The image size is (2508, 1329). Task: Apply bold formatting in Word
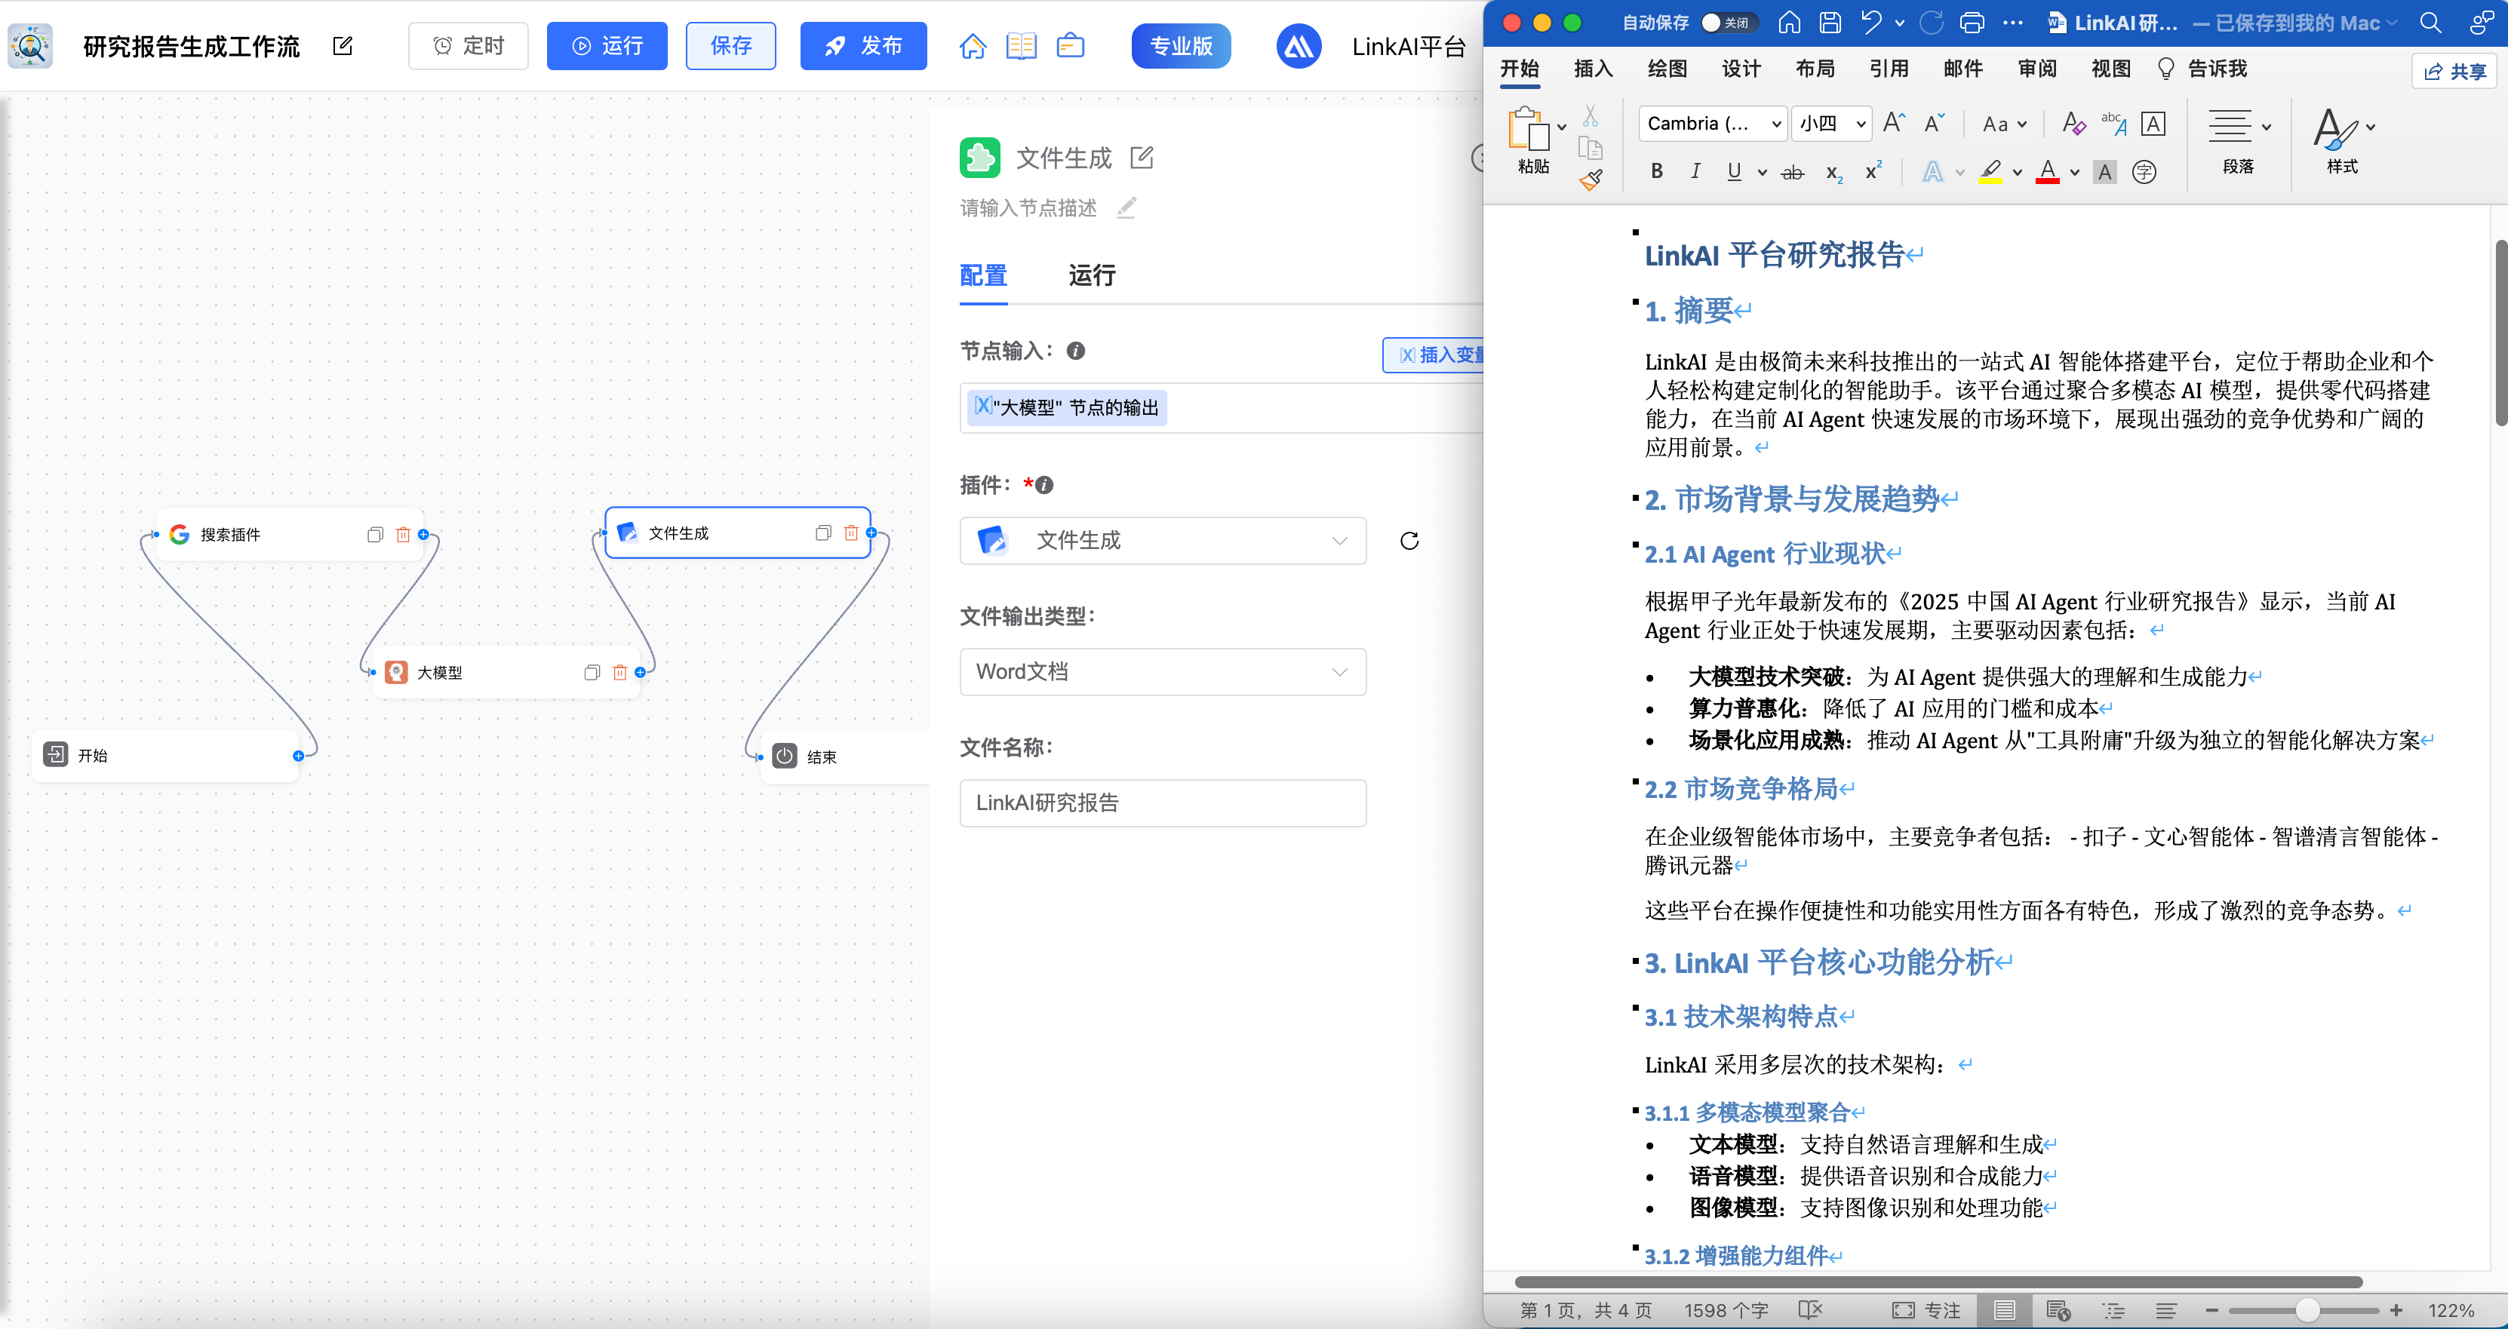tap(1656, 171)
